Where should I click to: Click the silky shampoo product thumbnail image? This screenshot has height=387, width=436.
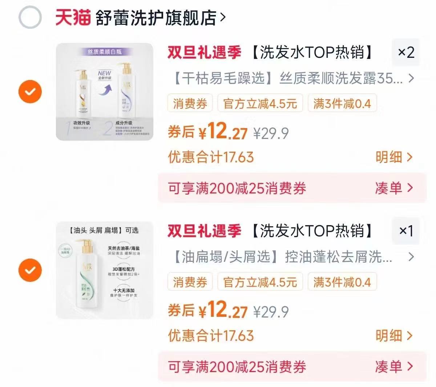[105, 91]
